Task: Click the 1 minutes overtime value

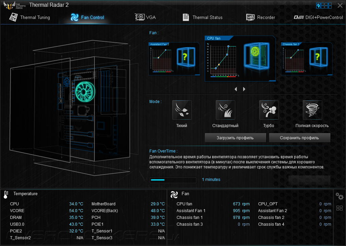Action: pyautogui.click(x=211, y=180)
